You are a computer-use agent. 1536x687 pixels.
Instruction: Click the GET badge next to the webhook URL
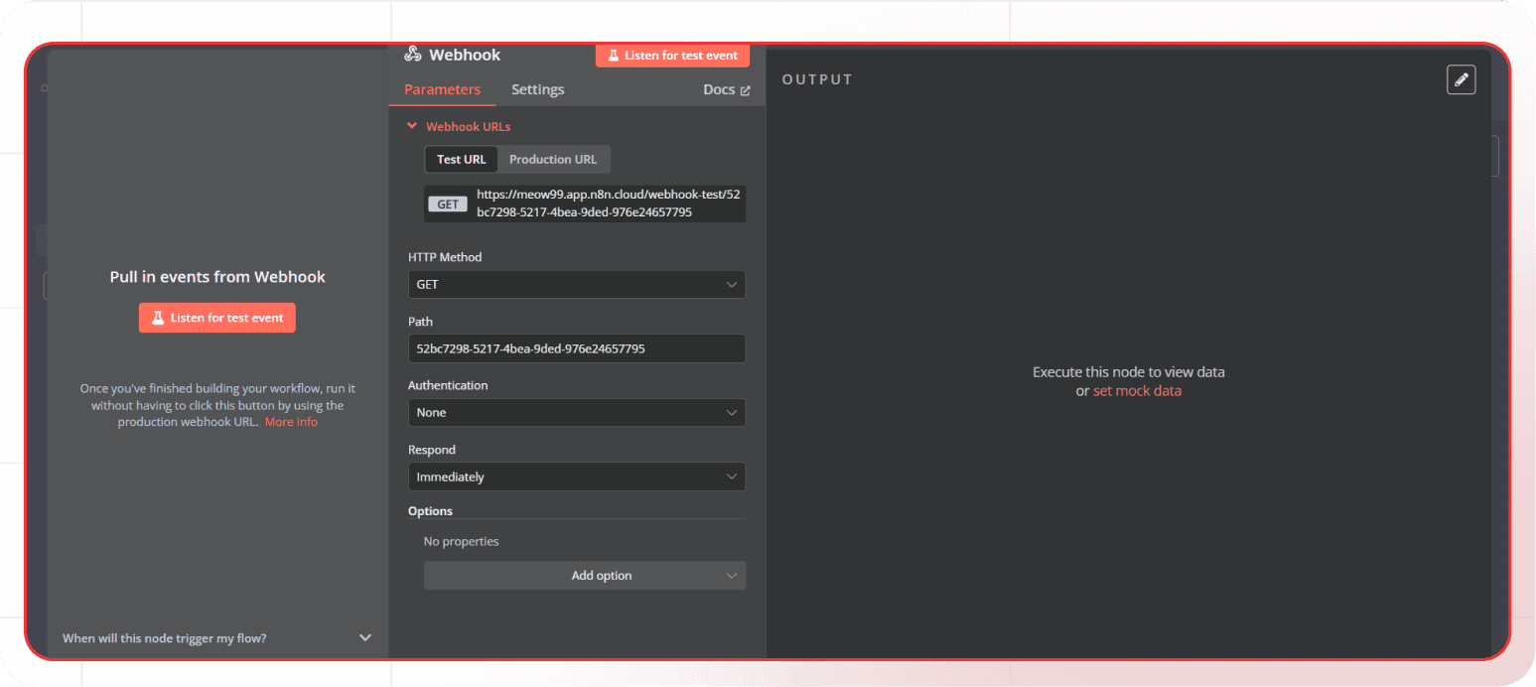448,204
